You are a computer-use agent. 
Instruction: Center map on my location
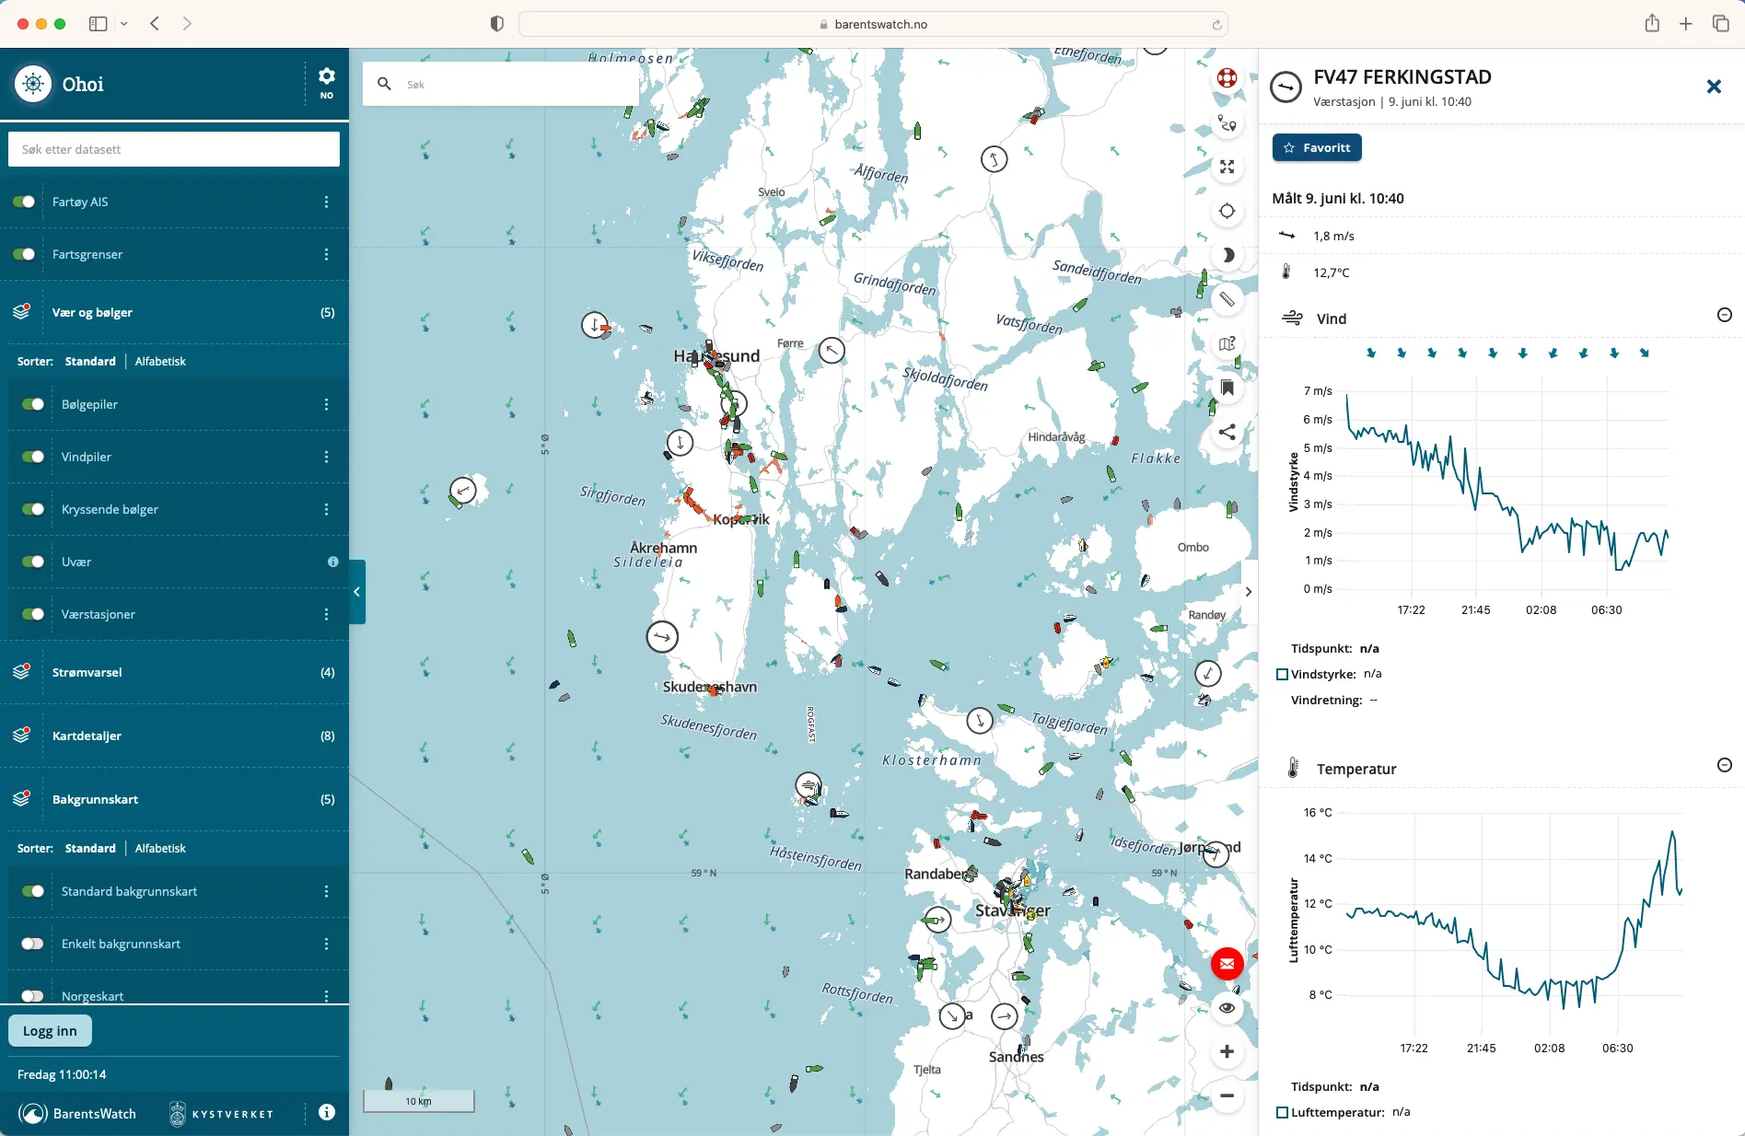[1227, 212]
